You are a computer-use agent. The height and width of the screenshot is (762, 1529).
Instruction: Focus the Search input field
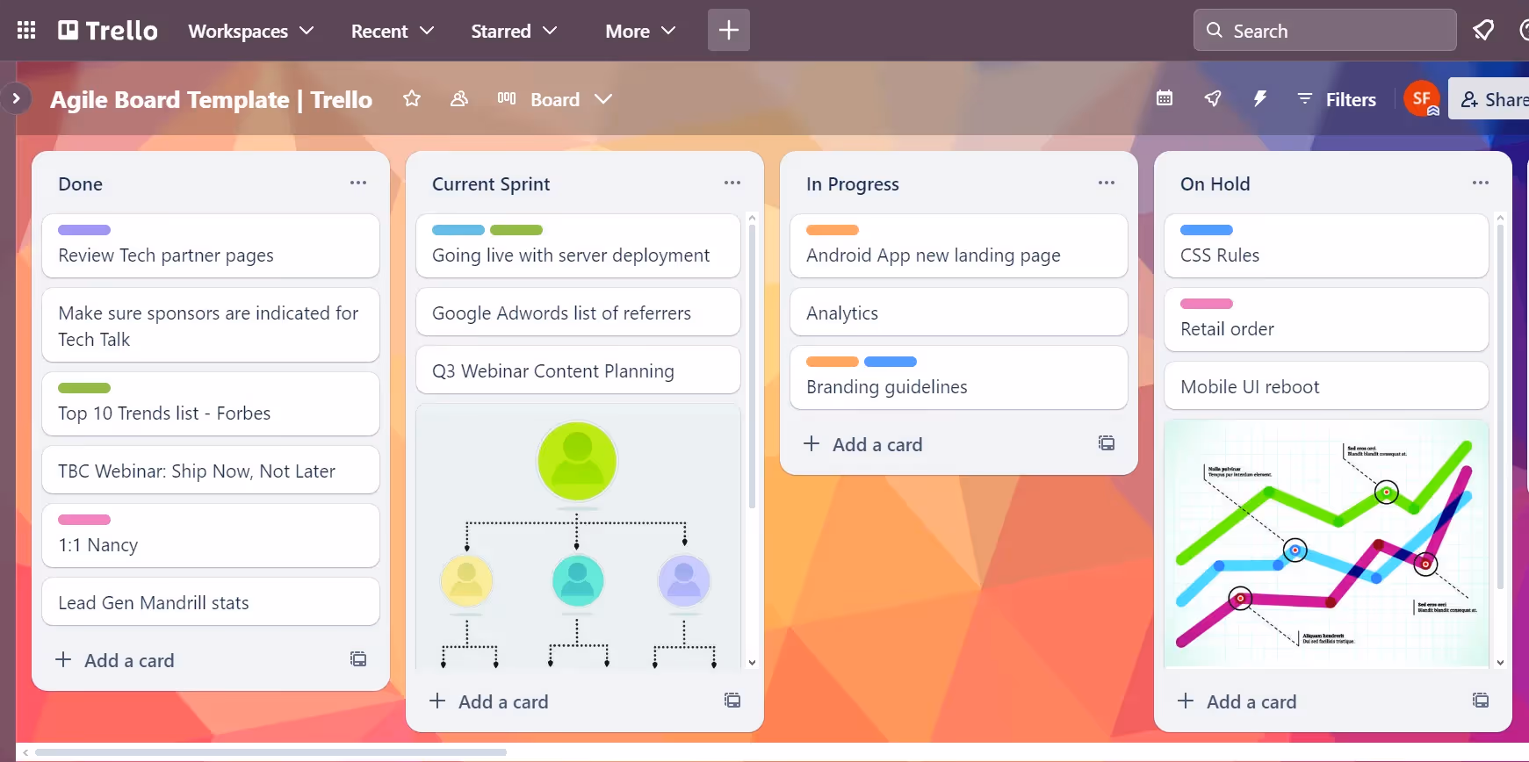click(x=1324, y=30)
